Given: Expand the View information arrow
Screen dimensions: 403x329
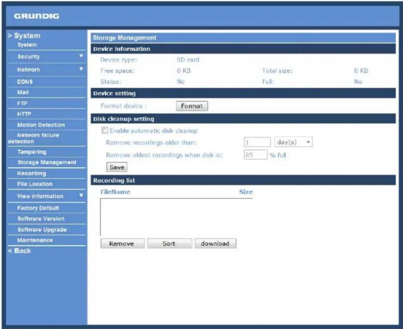Looking at the screenshot, I should pyautogui.click(x=81, y=195).
